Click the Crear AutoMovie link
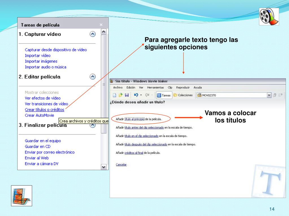 pos(40,115)
